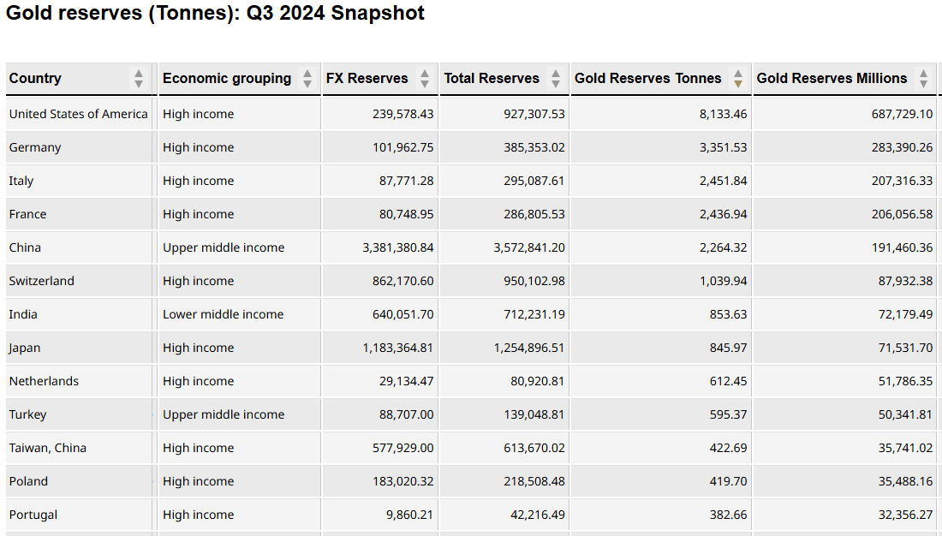Click the Total Reserves sort arrows icon

point(556,79)
